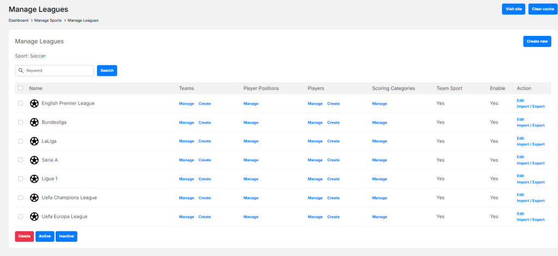Screen dimensions: 558x256
Task: Open the Dashboard breadcrumb link
Action: point(18,20)
